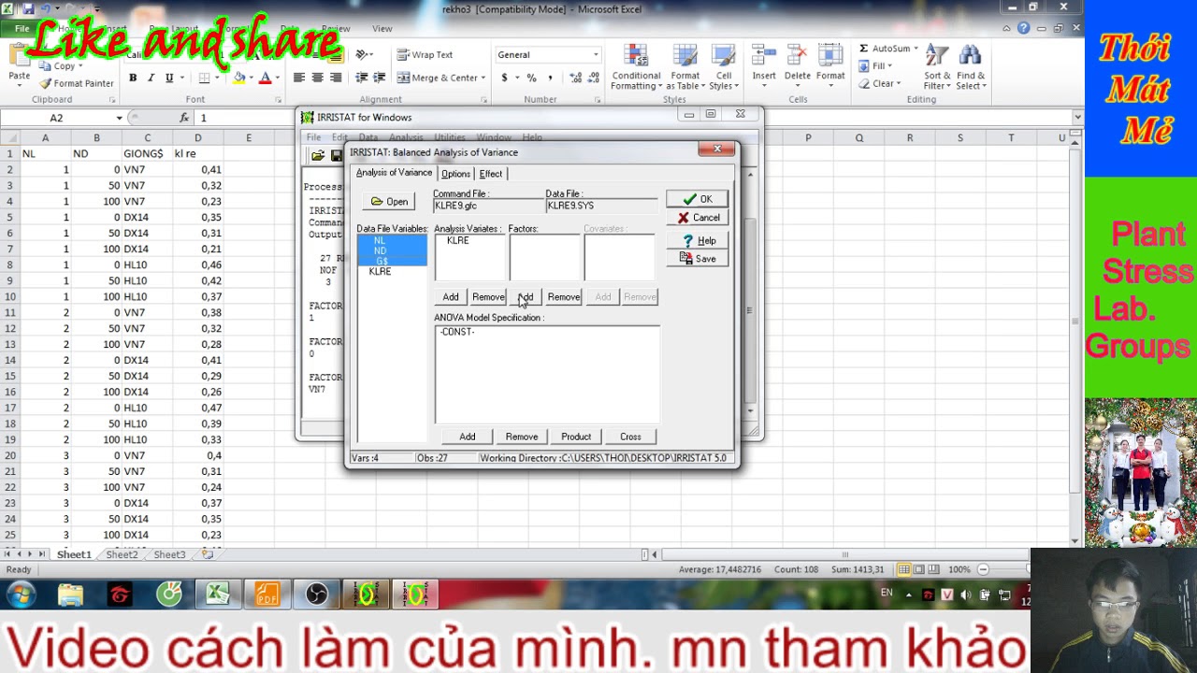Switch to Sheet2 worksheet tab
This screenshot has height=673, width=1197.
click(x=122, y=555)
